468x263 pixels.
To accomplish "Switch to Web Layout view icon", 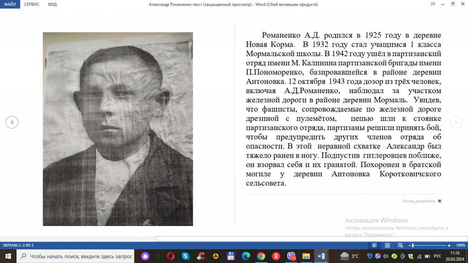I will [400, 245].
